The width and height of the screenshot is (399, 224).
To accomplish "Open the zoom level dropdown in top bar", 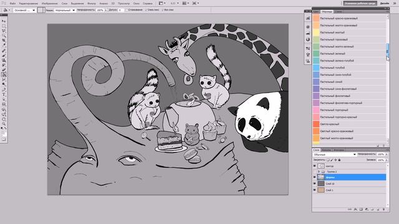I will pyautogui.click(x=178, y=3).
